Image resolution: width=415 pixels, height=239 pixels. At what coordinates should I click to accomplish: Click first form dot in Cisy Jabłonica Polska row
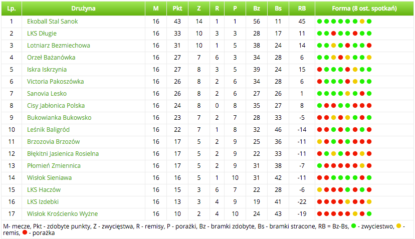[319, 106]
